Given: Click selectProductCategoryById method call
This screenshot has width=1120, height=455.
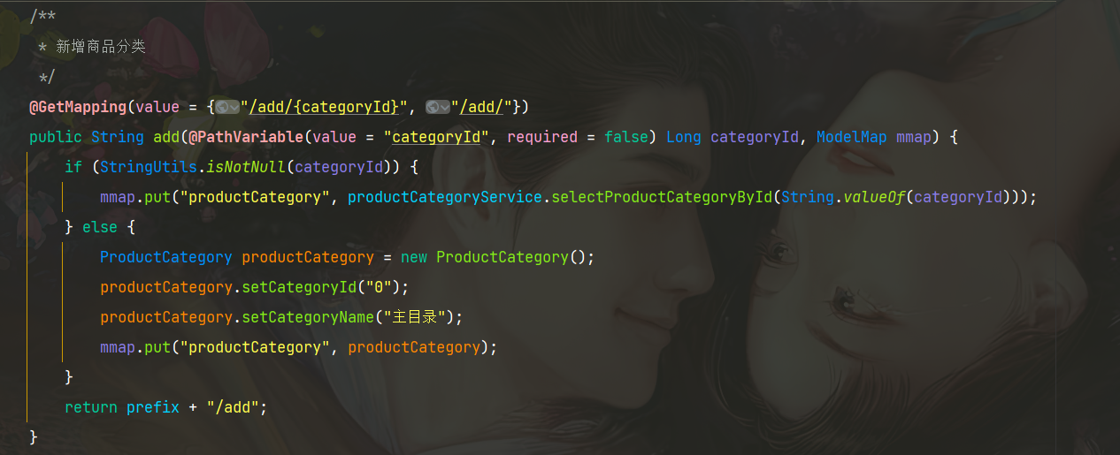Looking at the screenshot, I should (662, 197).
